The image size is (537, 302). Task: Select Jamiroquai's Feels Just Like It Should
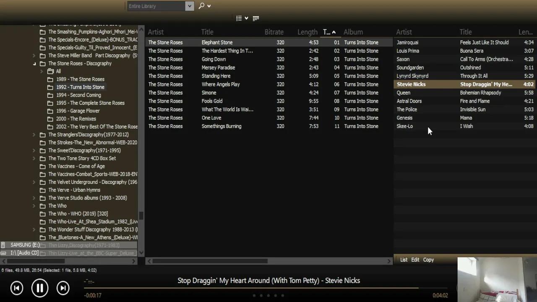(x=465, y=42)
